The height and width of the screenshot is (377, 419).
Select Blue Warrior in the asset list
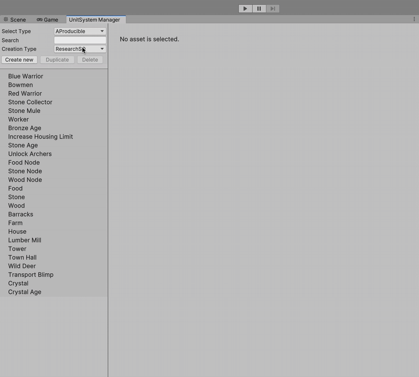click(26, 77)
